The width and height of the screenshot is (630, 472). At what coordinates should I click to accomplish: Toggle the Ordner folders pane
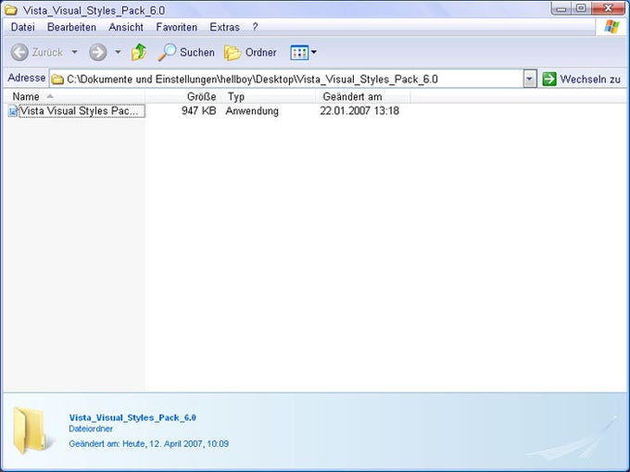[x=250, y=52]
